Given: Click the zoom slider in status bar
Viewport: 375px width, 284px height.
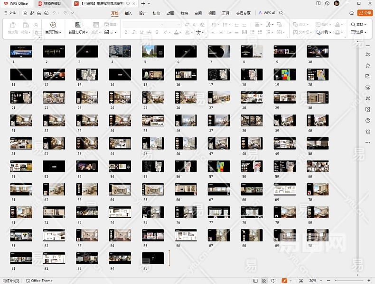Looking at the screenshot, I should 349,281.
